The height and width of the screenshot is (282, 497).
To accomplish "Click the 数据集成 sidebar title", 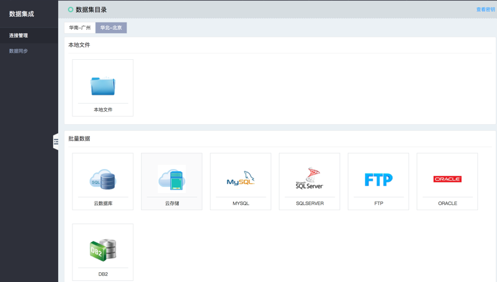I will [x=21, y=14].
